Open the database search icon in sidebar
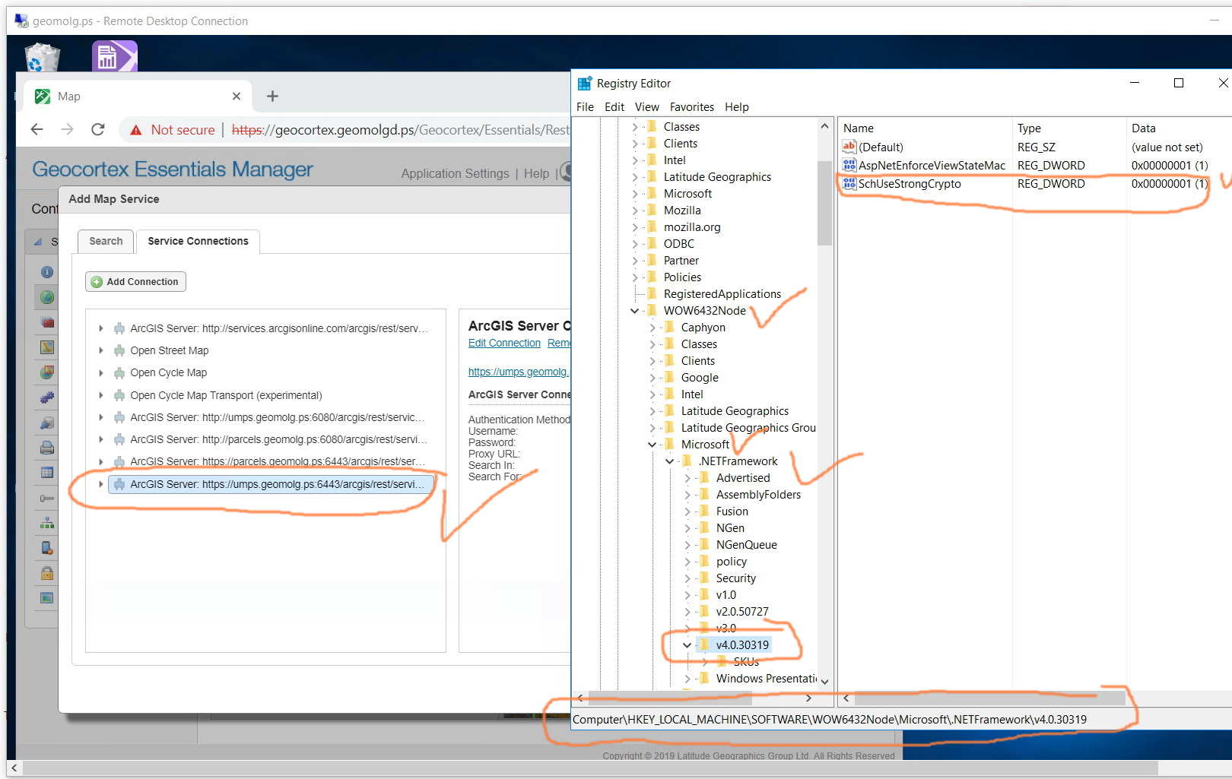 coord(47,423)
